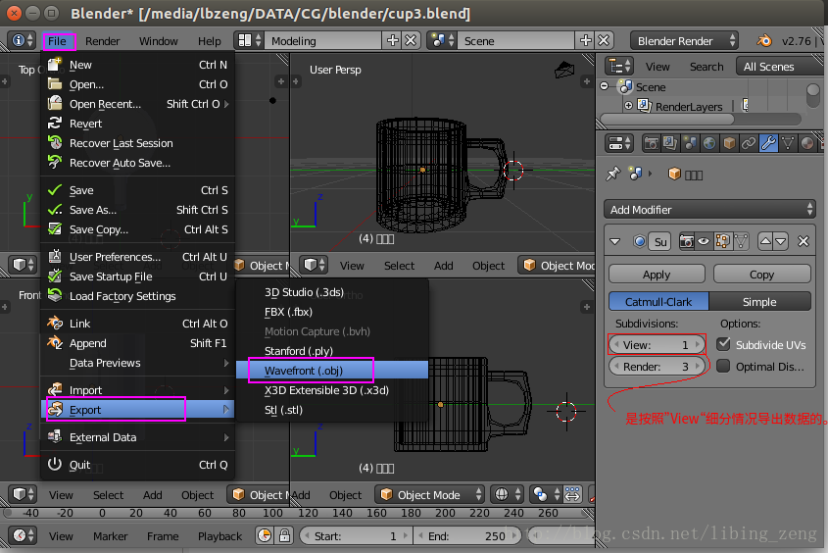This screenshot has width=828, height=553.
Task: Collapse the Subsurf modifier panel
Action: pos(614,242)
